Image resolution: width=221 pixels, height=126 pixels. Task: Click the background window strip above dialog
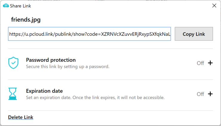110,0
